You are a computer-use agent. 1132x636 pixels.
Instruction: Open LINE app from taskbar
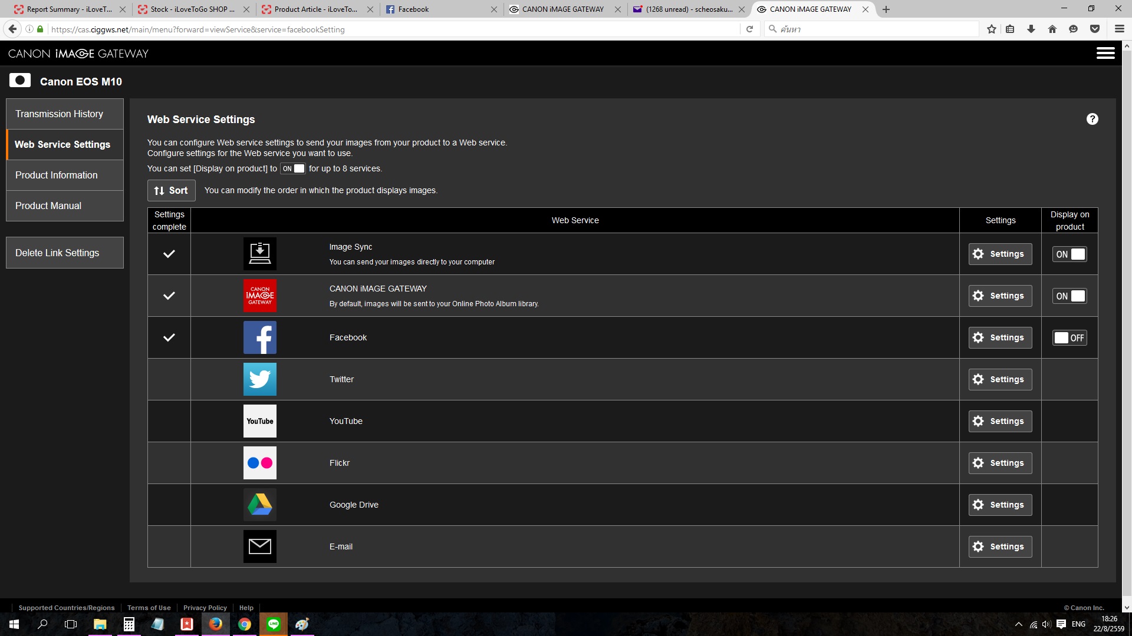(x=274, y=624)
